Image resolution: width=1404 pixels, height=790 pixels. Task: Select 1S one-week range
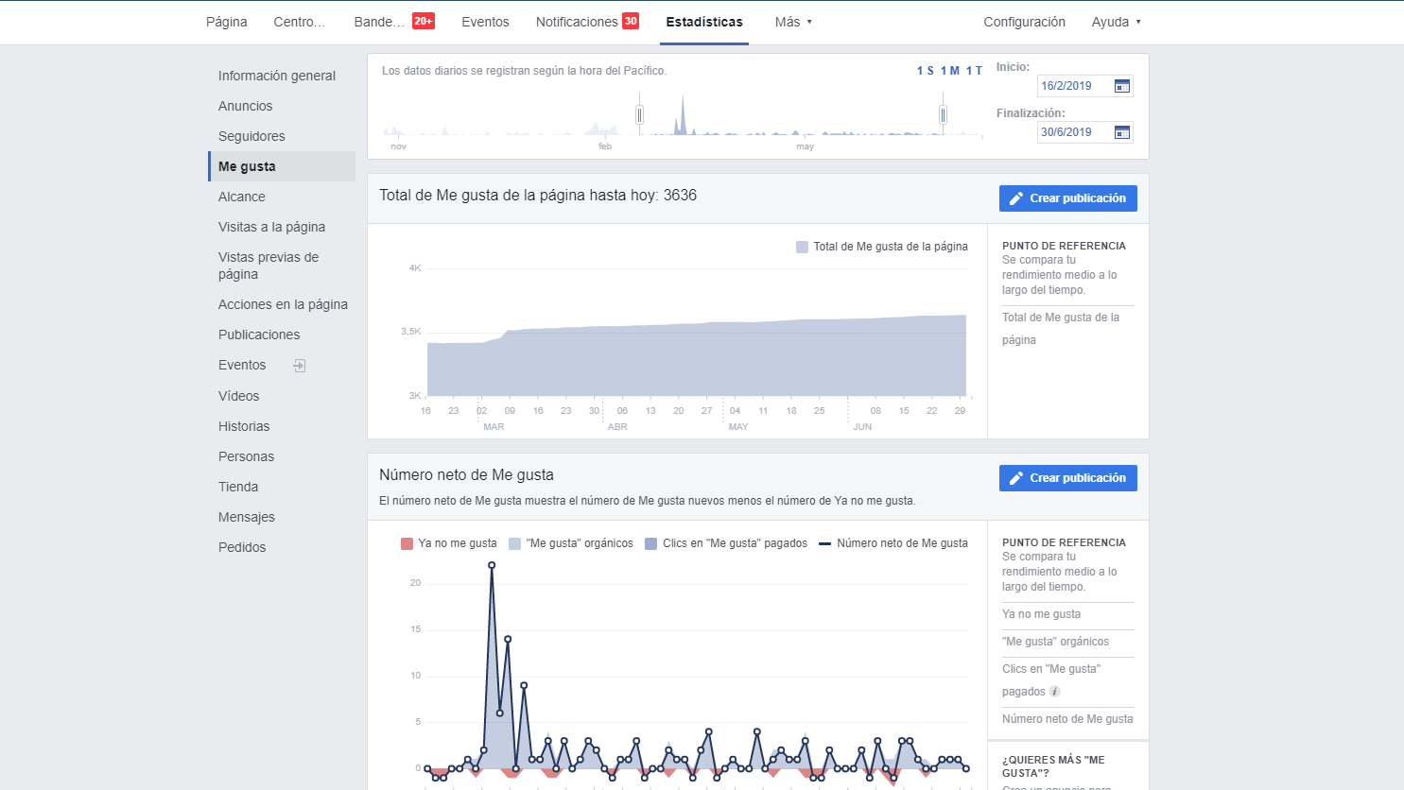point(926,71)
